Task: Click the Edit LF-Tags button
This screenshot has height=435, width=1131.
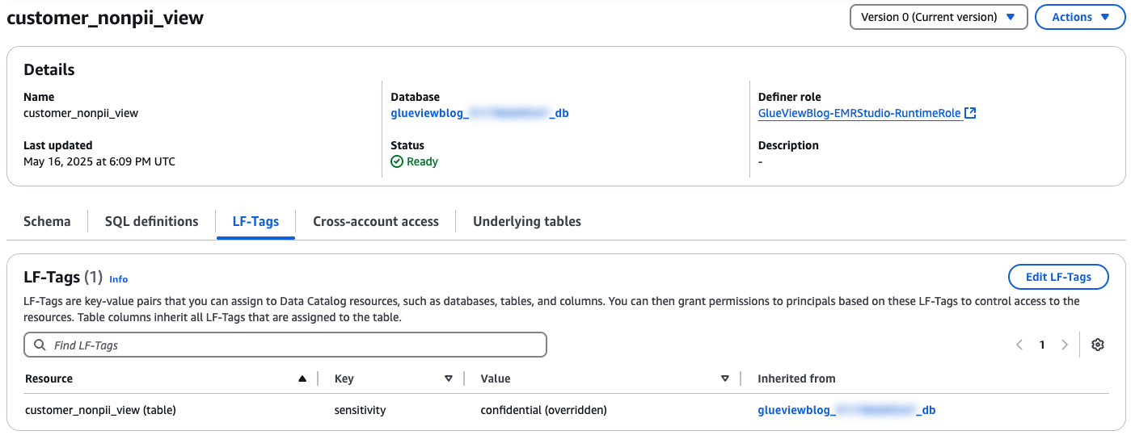Action: point(1058,277)
